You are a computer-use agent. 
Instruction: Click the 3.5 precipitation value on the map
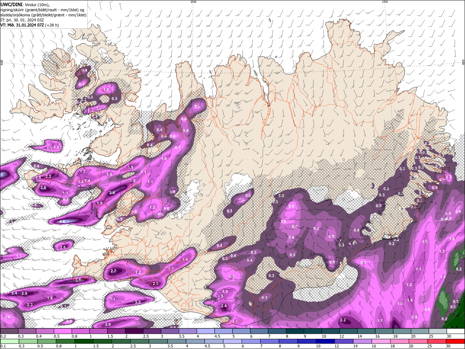point(78,280)
